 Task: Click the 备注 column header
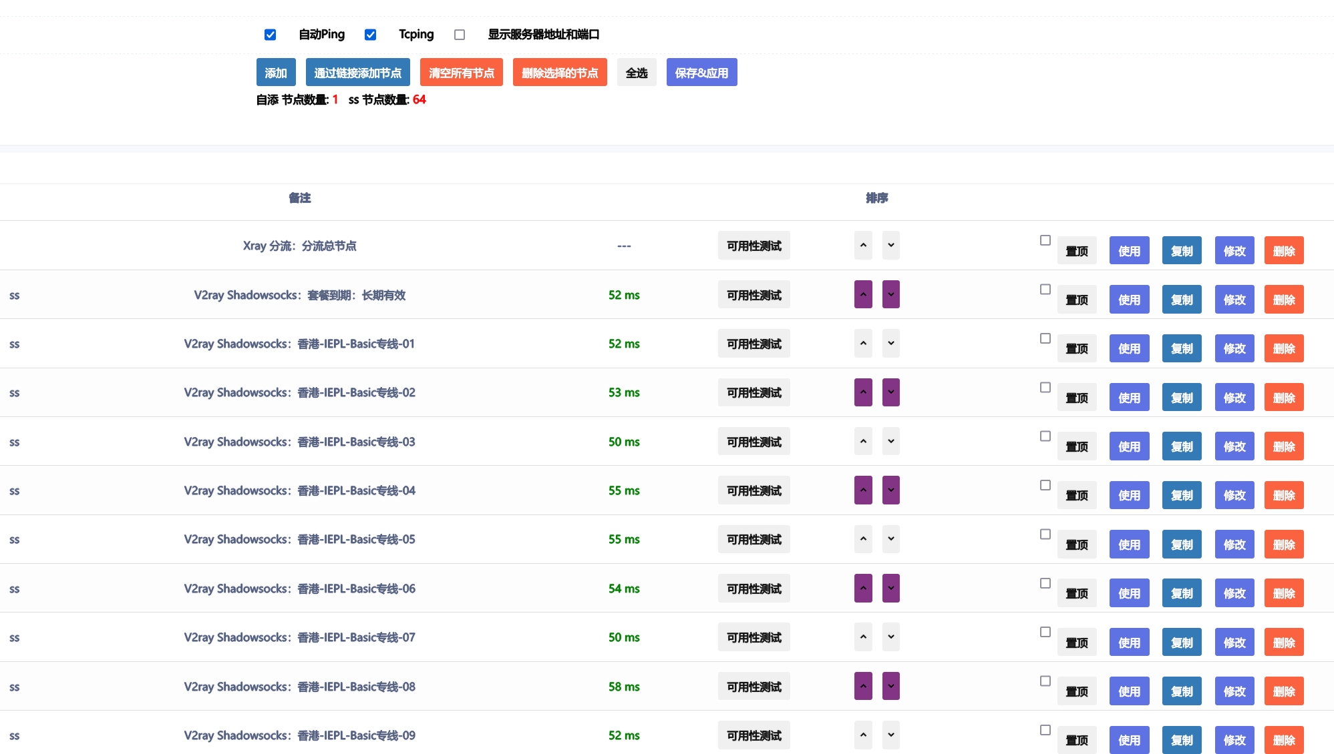point(300,198)
